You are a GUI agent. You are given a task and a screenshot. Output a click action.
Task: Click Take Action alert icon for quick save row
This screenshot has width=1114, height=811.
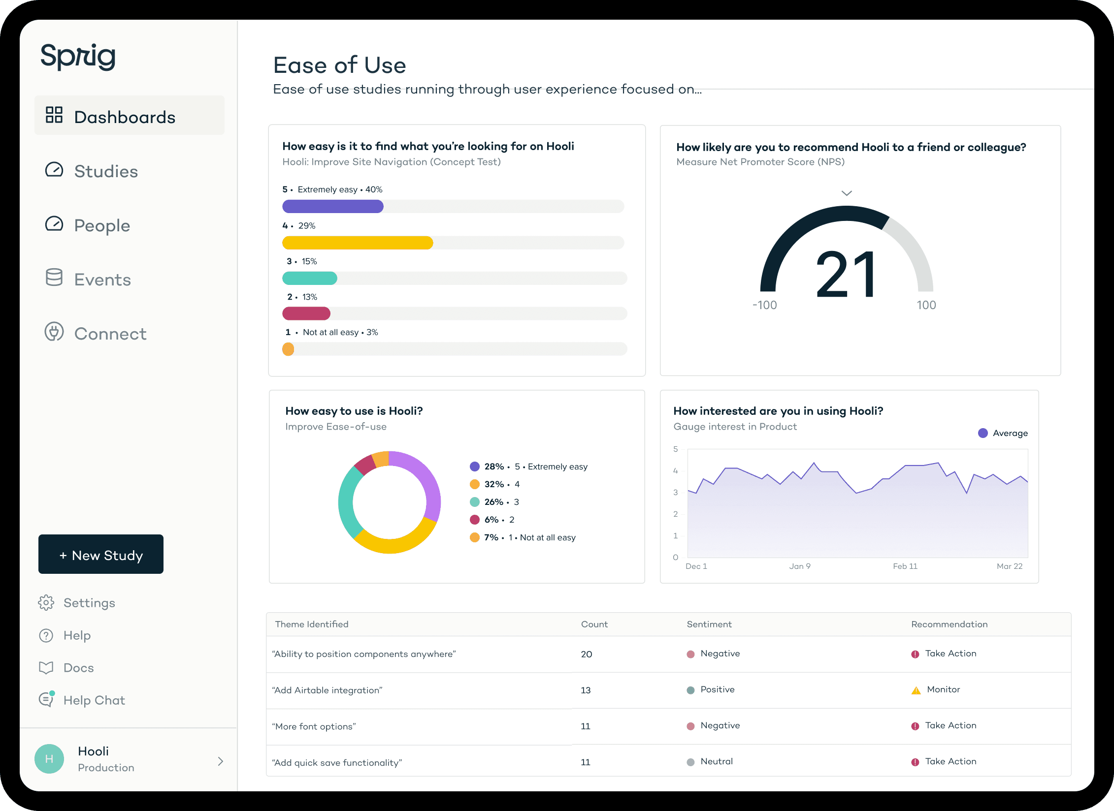tap(915, 762)
